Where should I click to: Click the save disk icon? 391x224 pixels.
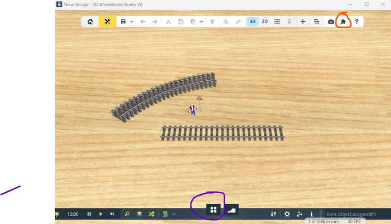click(123, 22)
